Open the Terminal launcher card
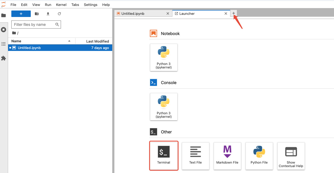Image resolution: width=334 pixels, height=173 pixels. [164, 156]
